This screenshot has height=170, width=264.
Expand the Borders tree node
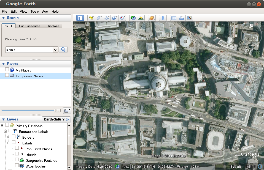9,137
